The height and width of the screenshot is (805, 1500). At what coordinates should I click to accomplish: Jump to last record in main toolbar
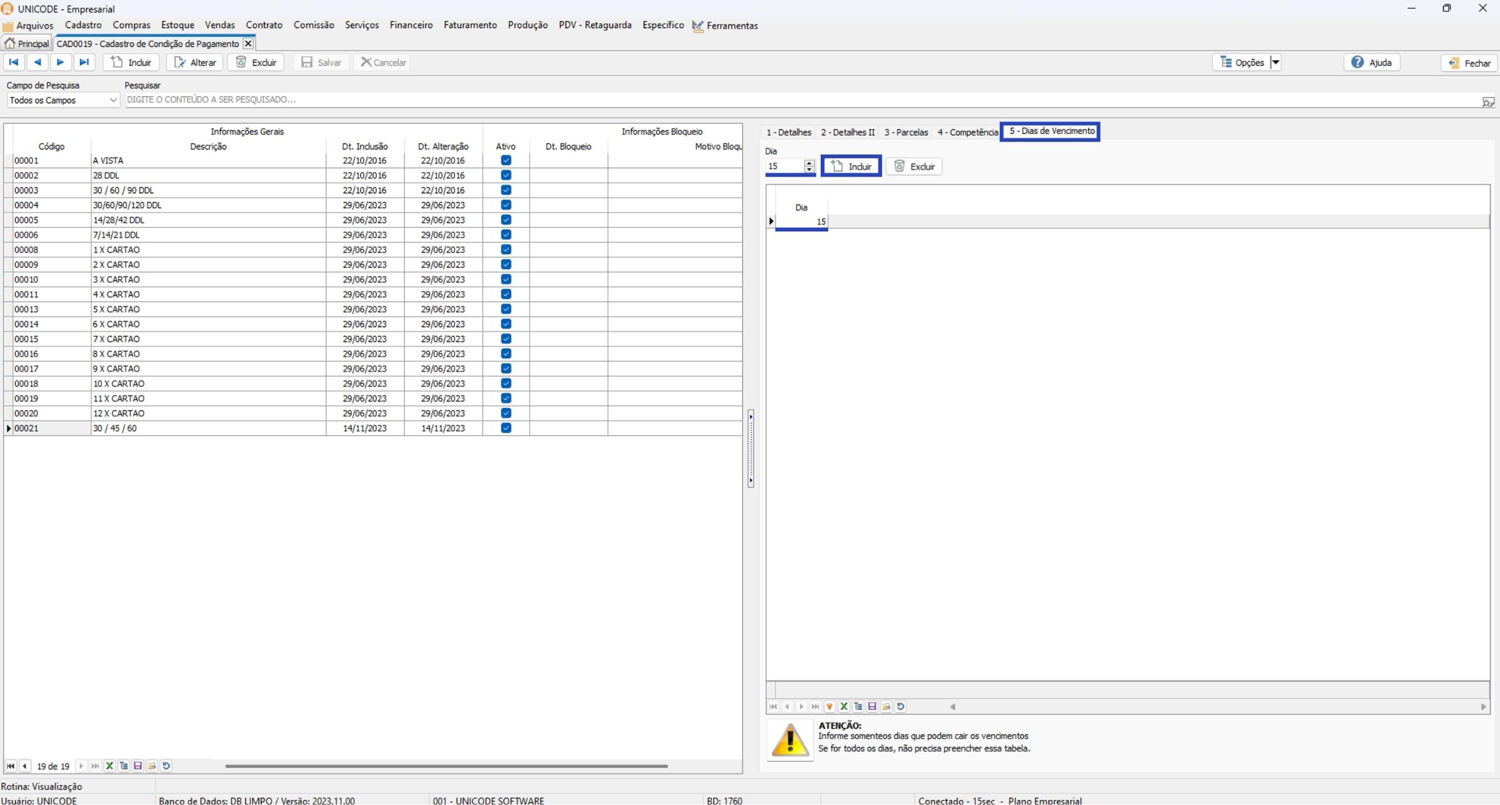[84, 62]
